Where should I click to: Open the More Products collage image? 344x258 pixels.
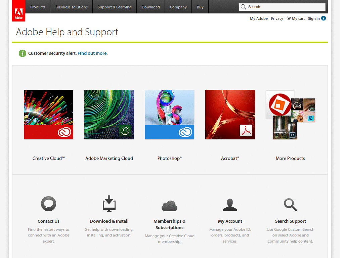(290, 115)
